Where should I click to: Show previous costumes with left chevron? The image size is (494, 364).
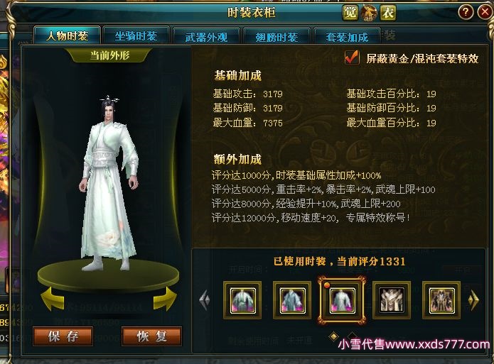pyautogui.click(x=205, y=300)
